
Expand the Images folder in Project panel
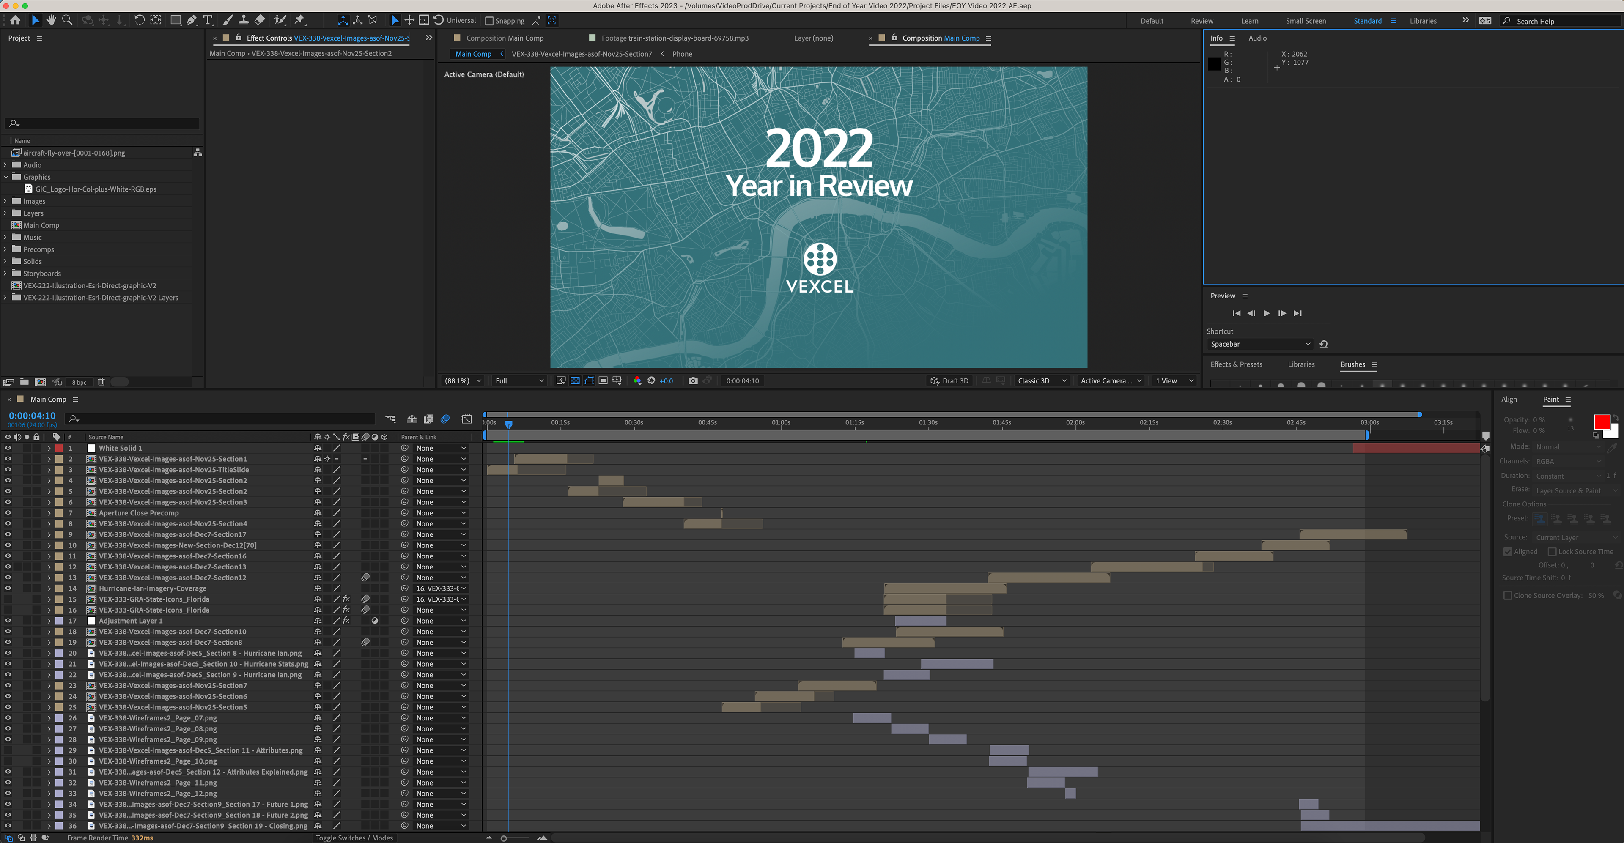[x=5, y=201]
